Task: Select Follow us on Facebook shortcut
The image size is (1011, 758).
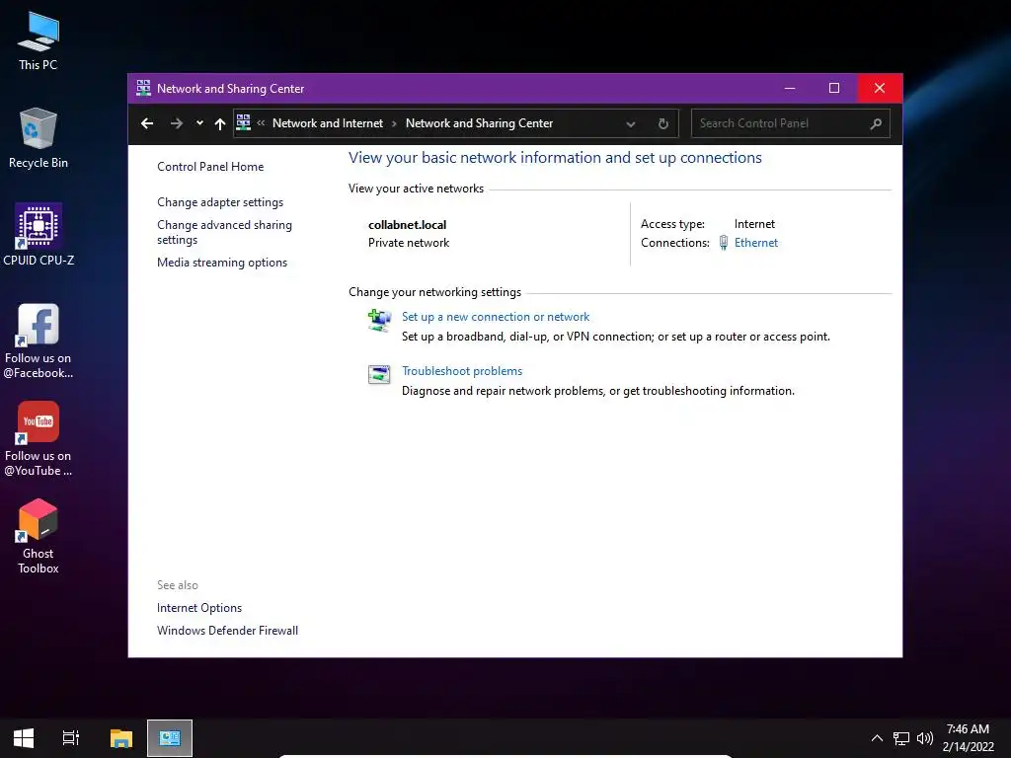Action: click(39, 341)
